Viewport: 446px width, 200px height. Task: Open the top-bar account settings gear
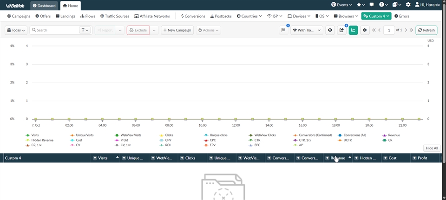pyautogui.click(x=408, y=5)
